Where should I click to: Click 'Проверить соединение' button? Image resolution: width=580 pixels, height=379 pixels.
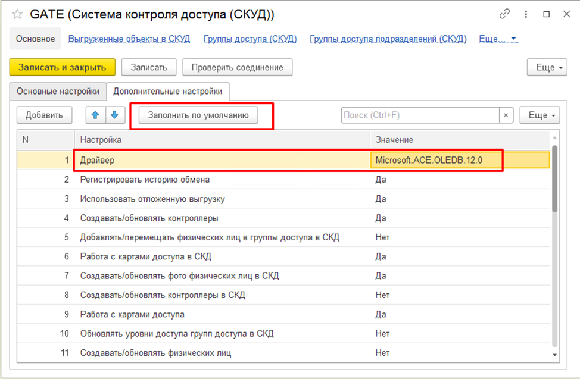point(237,67)
